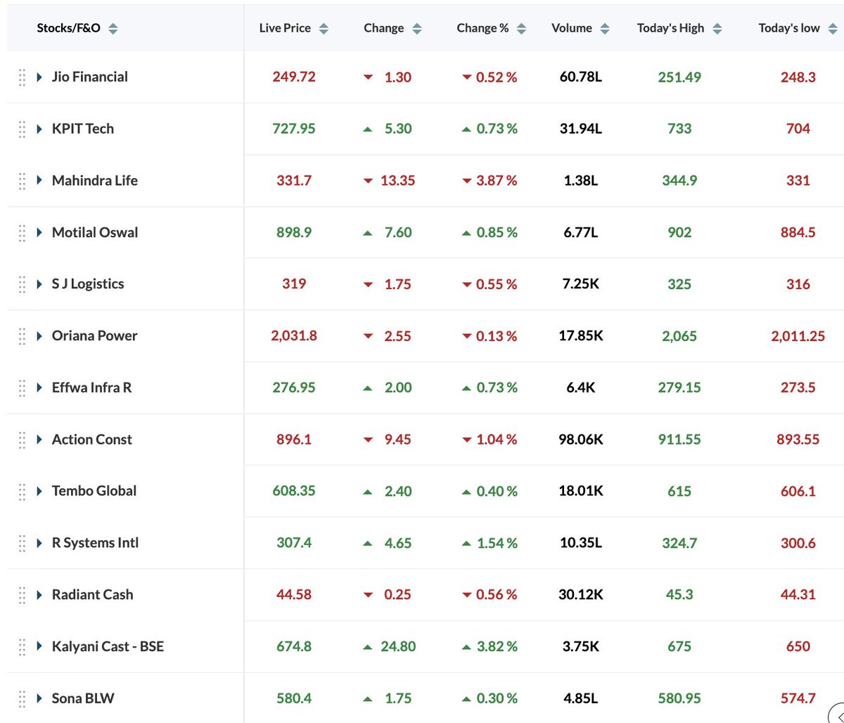
Task: Expand the S J Logistics row arrow
Action: tap(40, 284)
